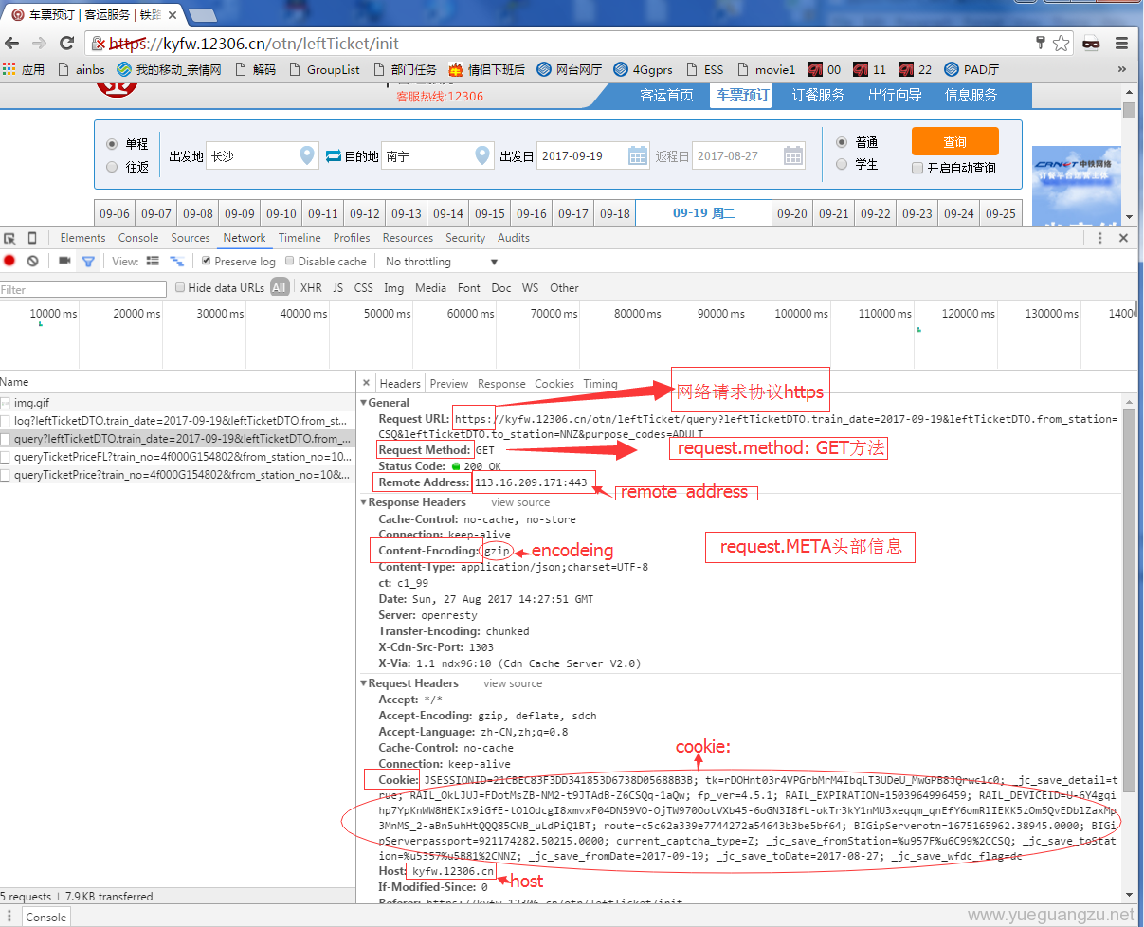Stop recording network log red button
The image size is (1144, 927).
[9, 261]
